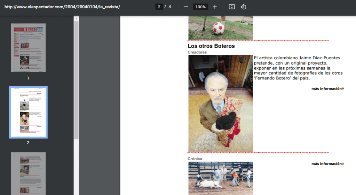This screenshot has height=195, width=356.
Task: Click the elespectador.com document title
Action: 62,7
